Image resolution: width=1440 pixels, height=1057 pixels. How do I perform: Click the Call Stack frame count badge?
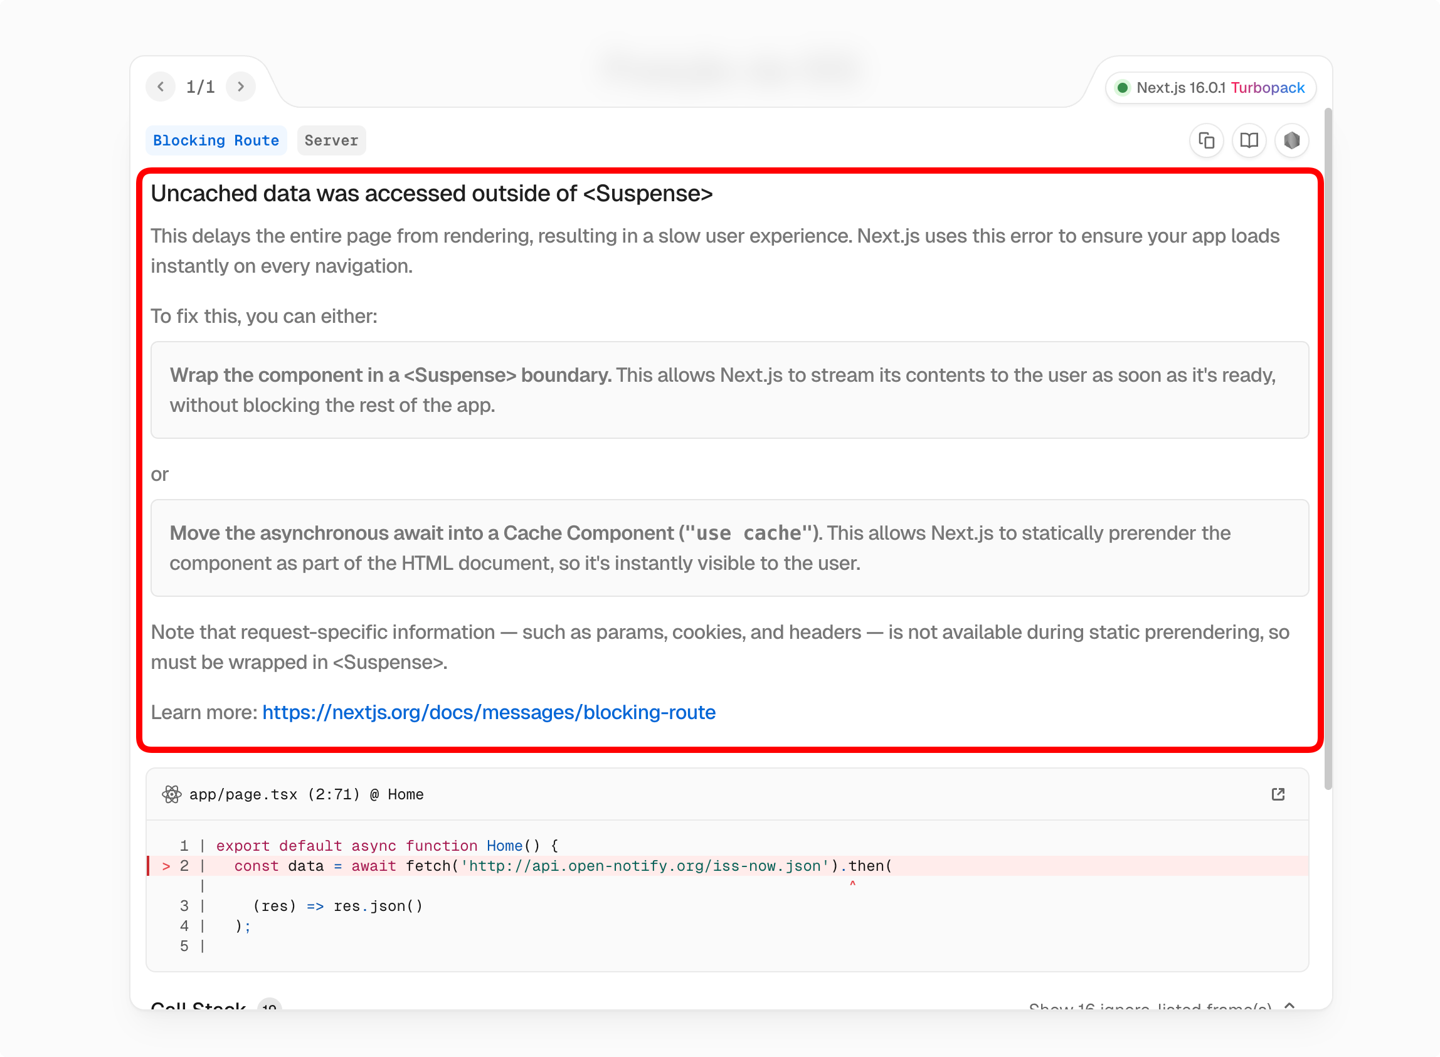270,1006
